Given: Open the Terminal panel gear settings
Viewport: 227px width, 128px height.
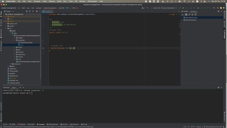Looking at the screenshot, I should point(218,87).
